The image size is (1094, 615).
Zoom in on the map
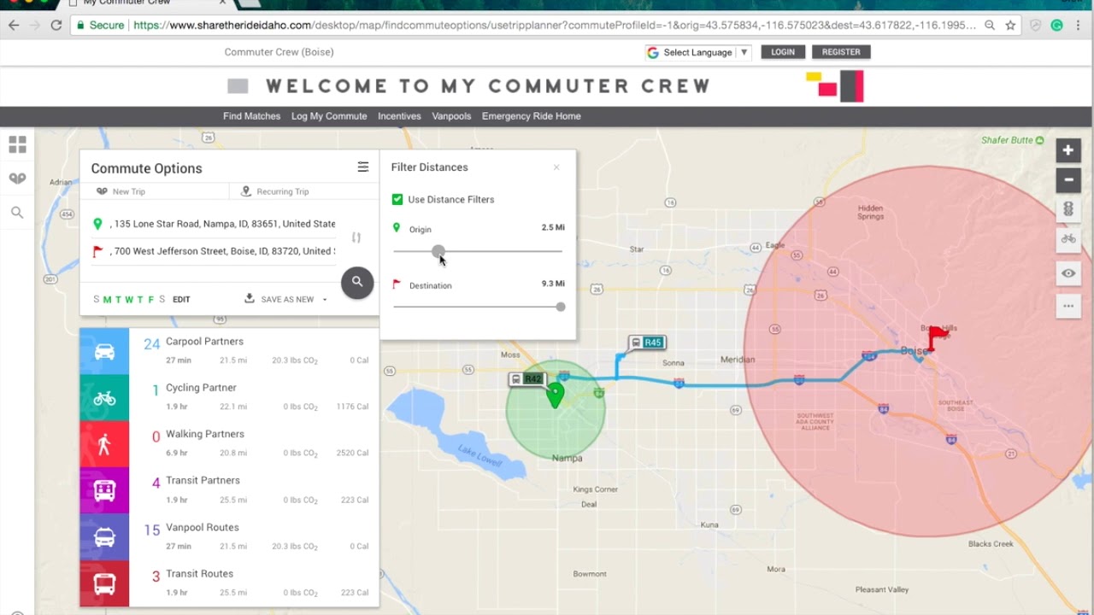click(x=1068, y=150)
